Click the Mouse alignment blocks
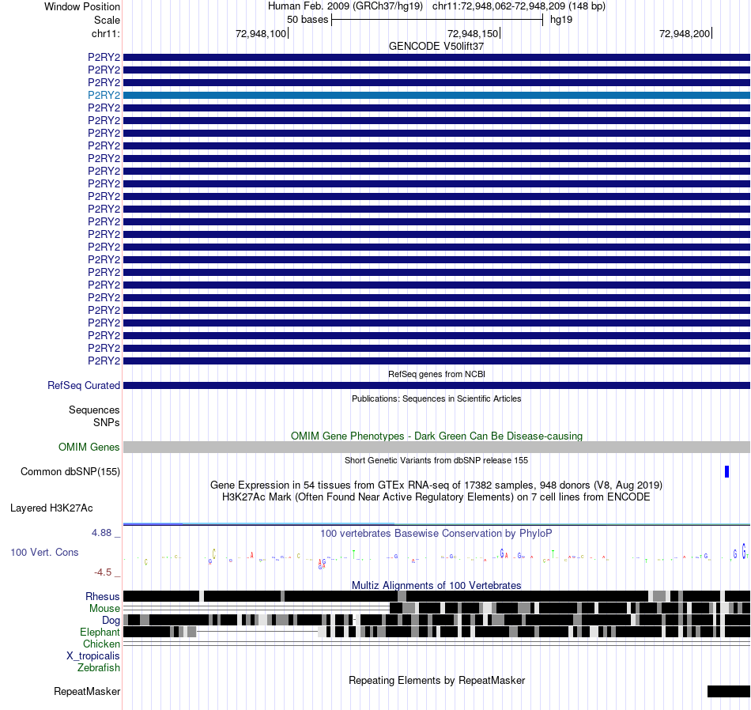 [x=570, y=609]
